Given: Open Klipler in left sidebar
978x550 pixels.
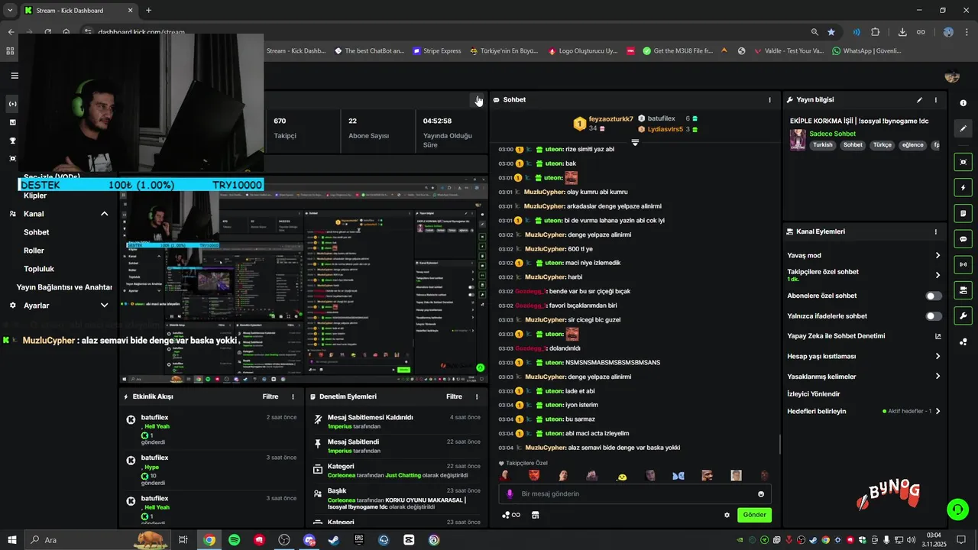Looking at the screenshot, I should tap(35, 196).
